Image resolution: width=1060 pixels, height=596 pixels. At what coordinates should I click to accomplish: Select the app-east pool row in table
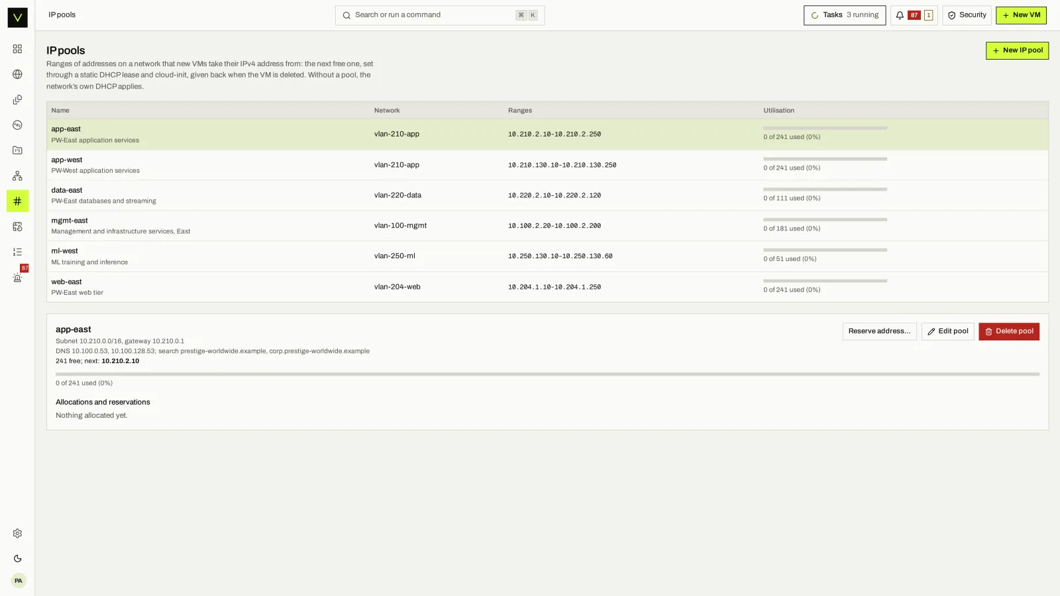[x=547, y=134]
